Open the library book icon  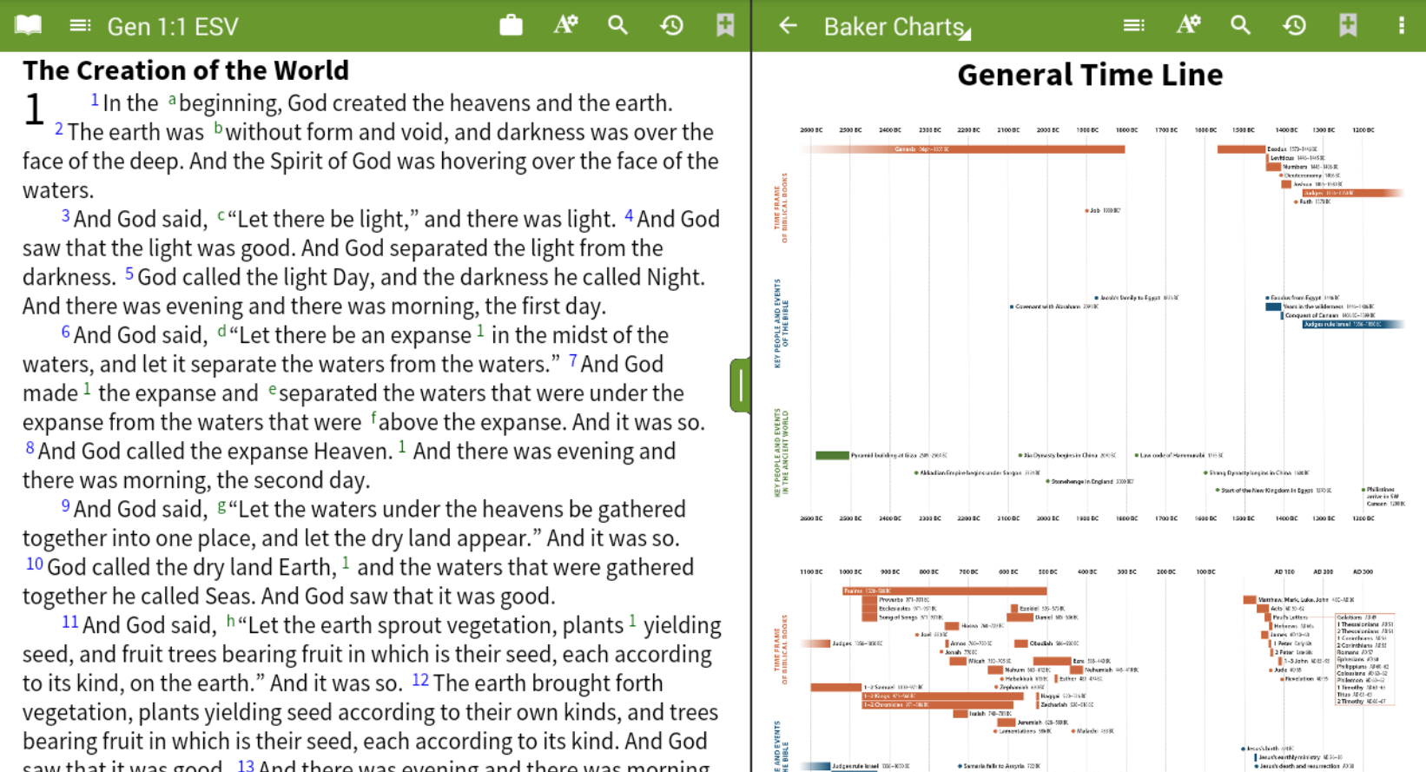[28, 25]
